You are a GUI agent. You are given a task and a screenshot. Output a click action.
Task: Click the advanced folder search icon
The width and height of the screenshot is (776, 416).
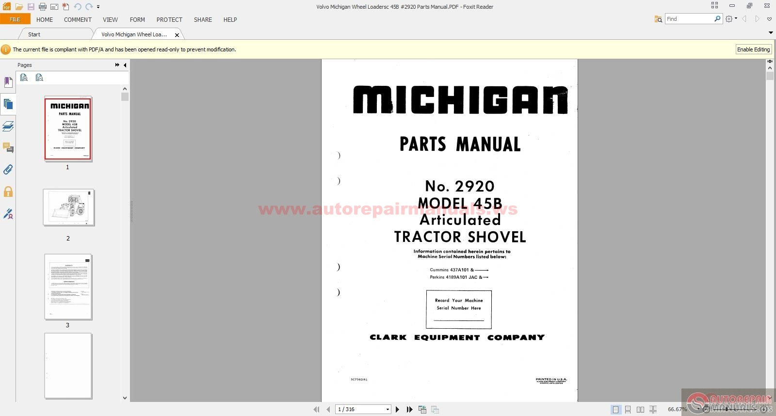tap(658, 19)
